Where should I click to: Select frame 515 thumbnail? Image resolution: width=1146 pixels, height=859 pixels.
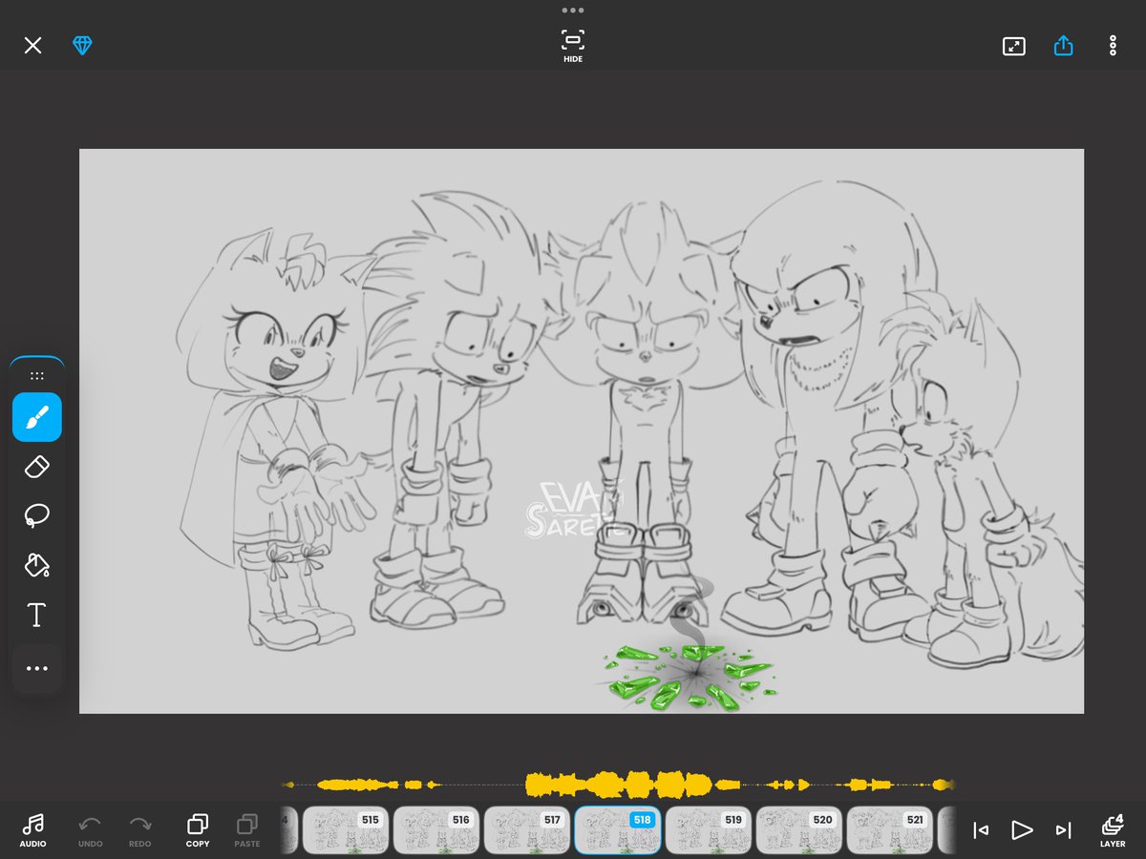point(346,830)
